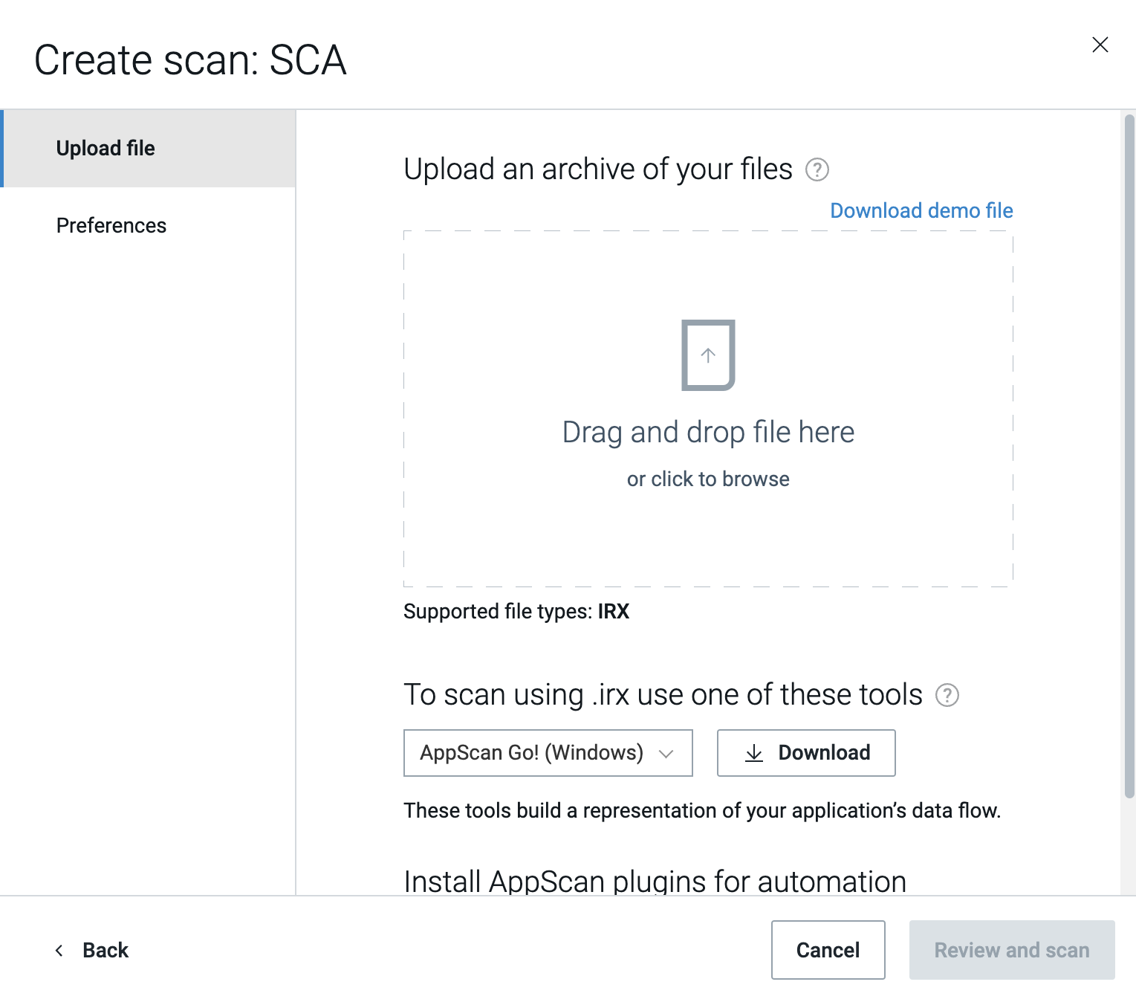This screenshot has width=1136, height=1002.
Task: Click the upload document icon in drop zone
Action: click(x=708, y=355)
